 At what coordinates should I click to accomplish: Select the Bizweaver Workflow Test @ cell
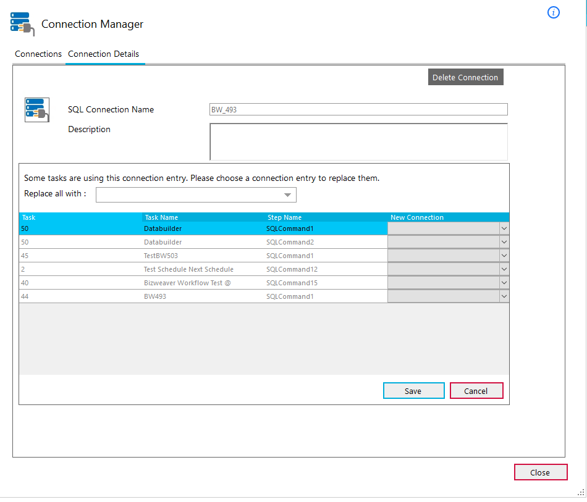coord(203,283)
